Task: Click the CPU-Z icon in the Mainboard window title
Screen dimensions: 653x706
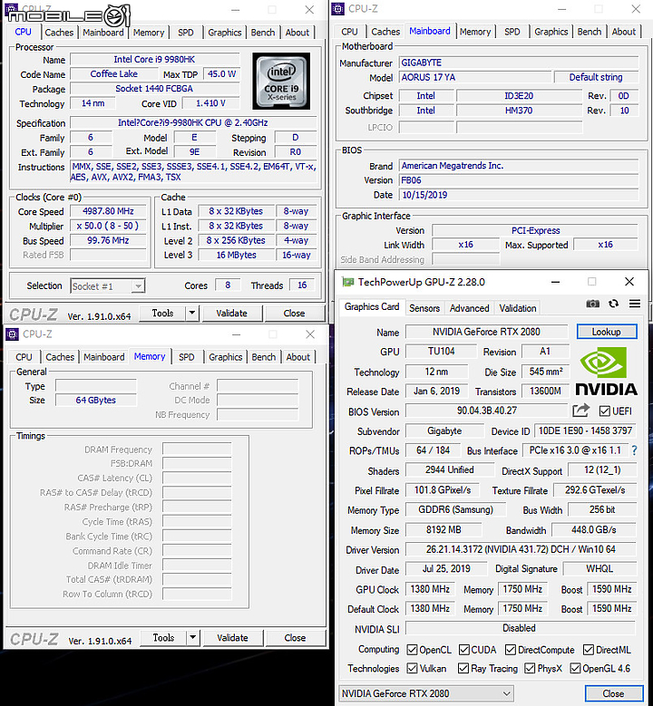Action: point(337,8)
